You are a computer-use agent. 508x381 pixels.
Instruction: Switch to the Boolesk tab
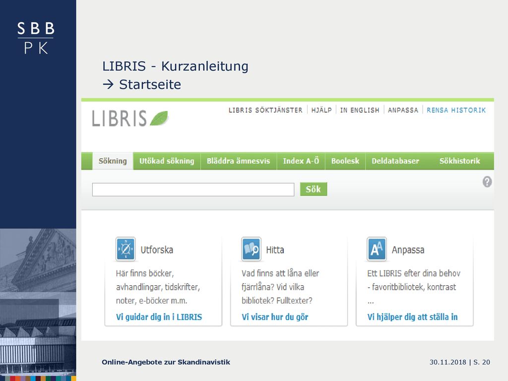tap(345, 161)
